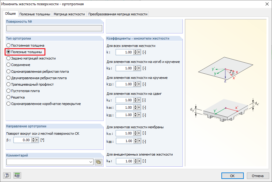Screen dimensions: 272x182
Task: Open the arrow menu beside ke field
Action: pyautogui.click(x=139, y=161)
